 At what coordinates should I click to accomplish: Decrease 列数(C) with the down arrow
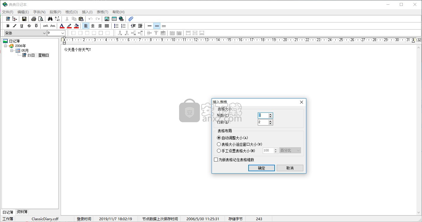pos(270,117)
